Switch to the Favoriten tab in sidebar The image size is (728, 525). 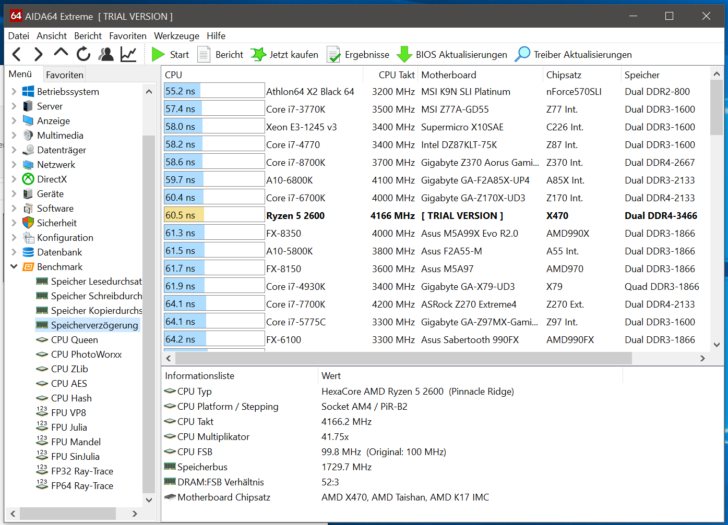pyautogui.click(x=65, y=75)
